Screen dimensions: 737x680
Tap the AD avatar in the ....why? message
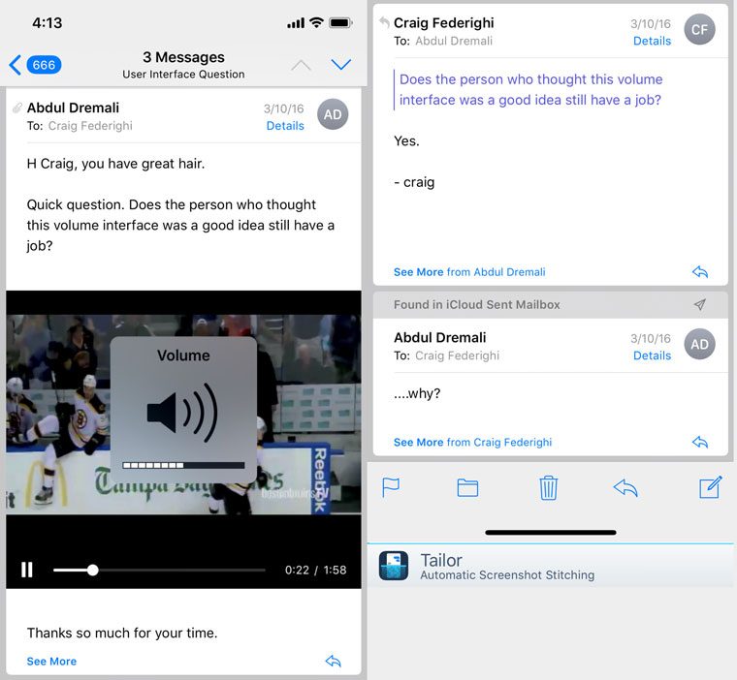tap(699, 344)
